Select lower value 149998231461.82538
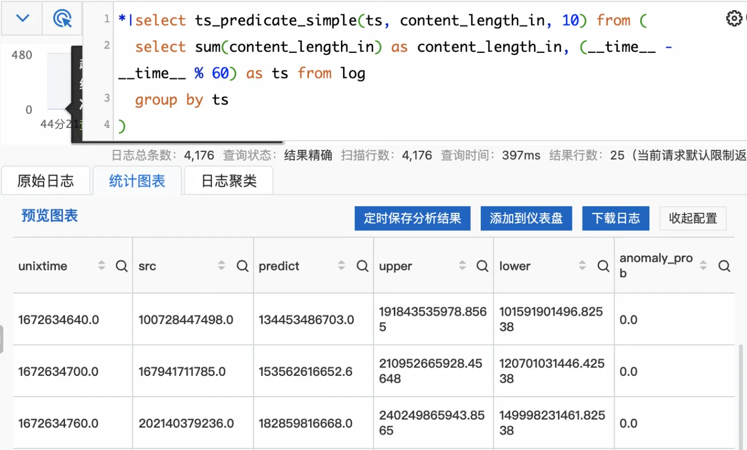747x450 pixels. (552, 423)
